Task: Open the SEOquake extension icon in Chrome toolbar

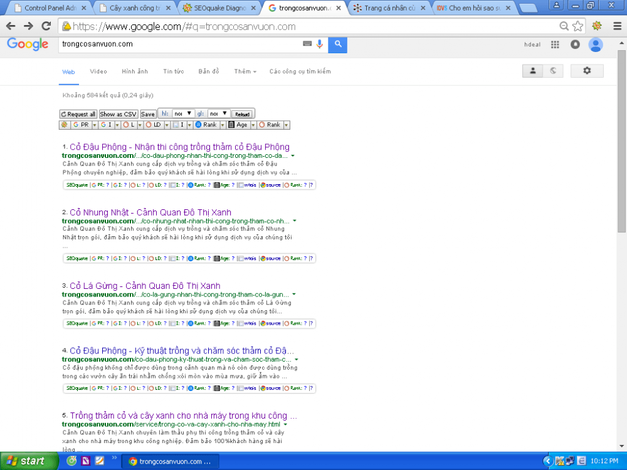Action: (597, 26)
